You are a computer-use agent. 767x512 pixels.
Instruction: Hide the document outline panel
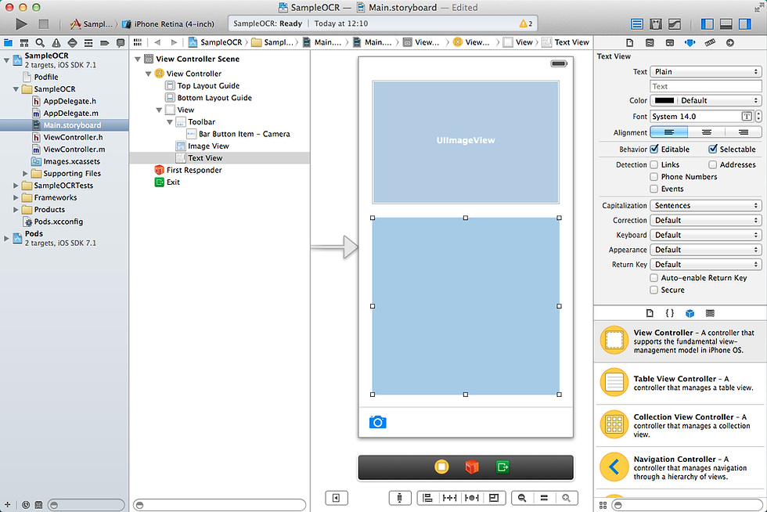click(336, 498)
